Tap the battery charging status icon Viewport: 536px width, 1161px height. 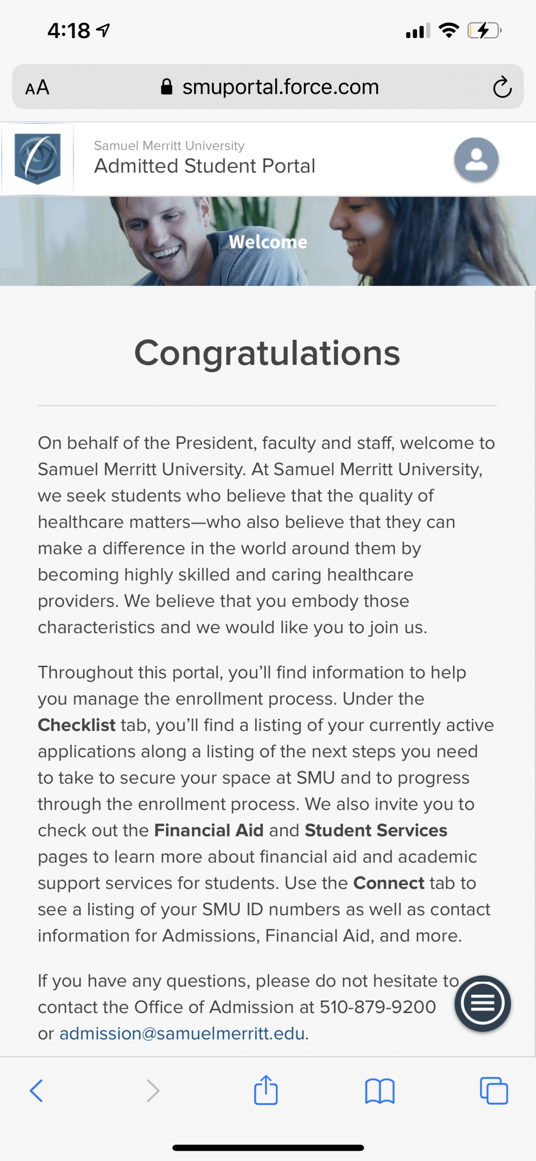coord(485,31)
